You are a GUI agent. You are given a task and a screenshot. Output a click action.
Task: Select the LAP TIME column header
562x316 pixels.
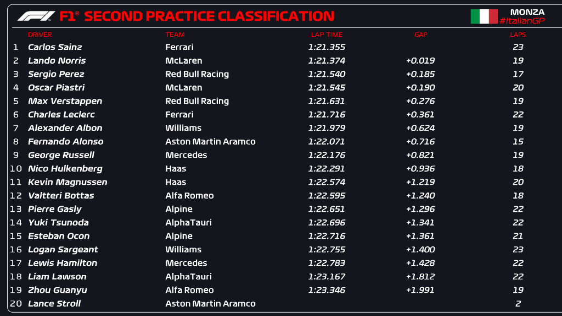click(327, 35)
